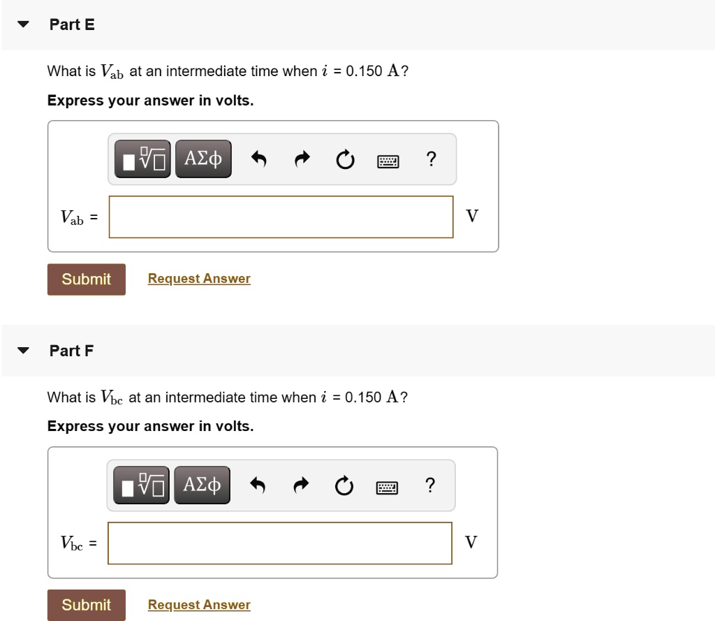The image size is (715, 621).
Task: Select the Part E header
Action: [x=71, y=24]
